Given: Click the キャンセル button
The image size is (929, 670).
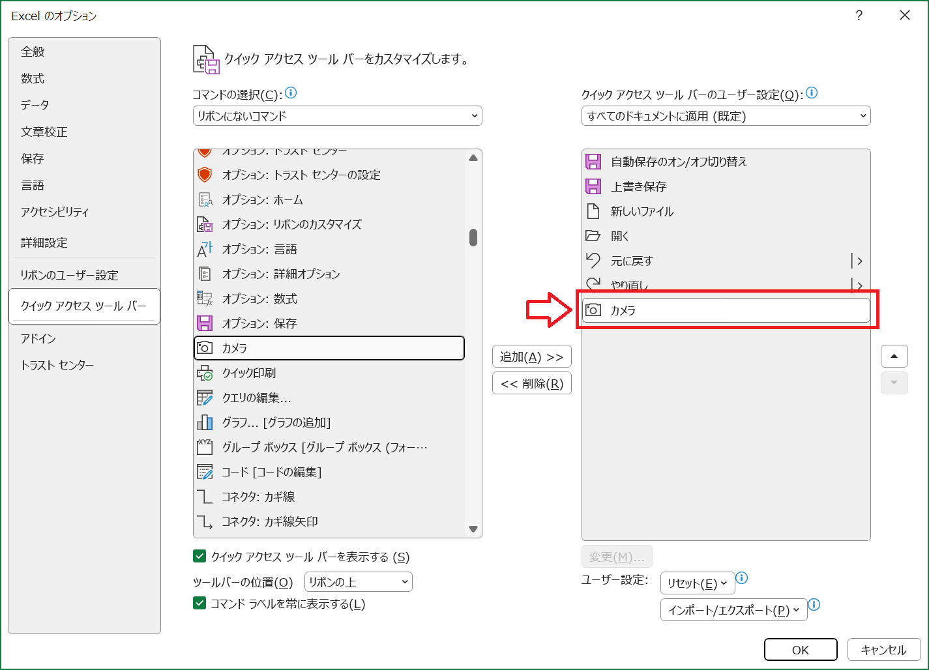Looking at the screenshot, I should point(884,650).
